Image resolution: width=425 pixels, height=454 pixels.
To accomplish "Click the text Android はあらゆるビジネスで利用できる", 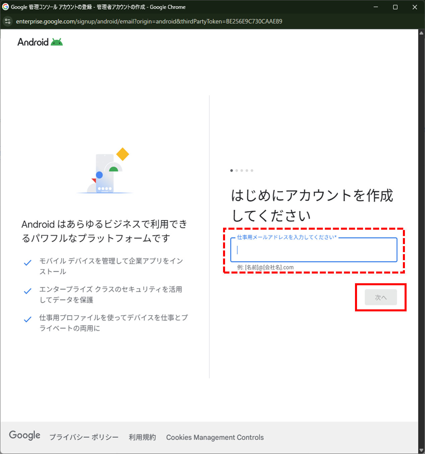I will pos(104,231).
